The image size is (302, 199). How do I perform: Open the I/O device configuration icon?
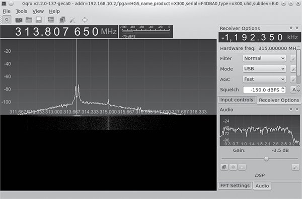click(19, 20)
